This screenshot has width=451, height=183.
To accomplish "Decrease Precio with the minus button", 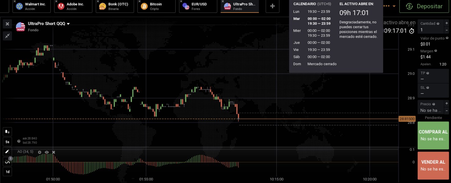I will pyautogui.click(x=447, y=110).
